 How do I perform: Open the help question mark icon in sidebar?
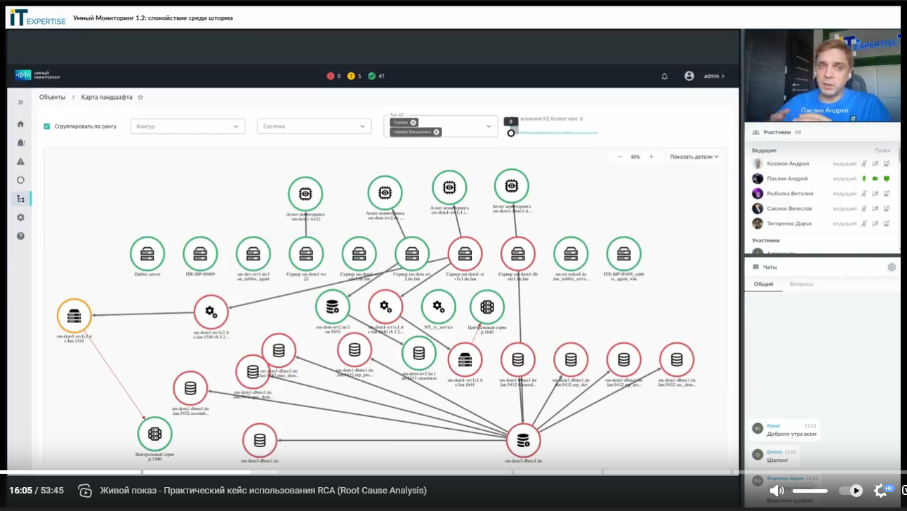coord(20,236)
